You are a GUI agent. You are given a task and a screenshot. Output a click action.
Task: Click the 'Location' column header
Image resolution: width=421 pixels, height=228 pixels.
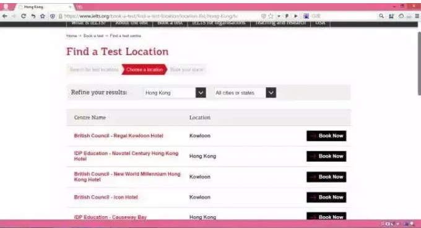[200, 117]
